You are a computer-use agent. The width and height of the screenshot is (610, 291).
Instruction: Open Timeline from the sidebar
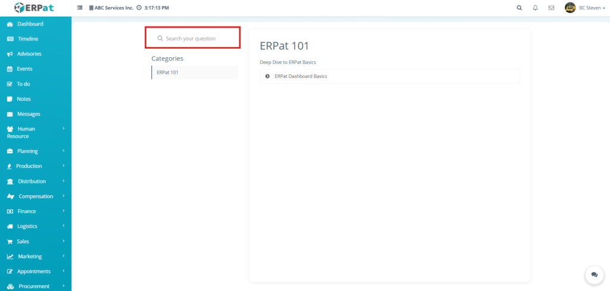(x=28, y=39)
